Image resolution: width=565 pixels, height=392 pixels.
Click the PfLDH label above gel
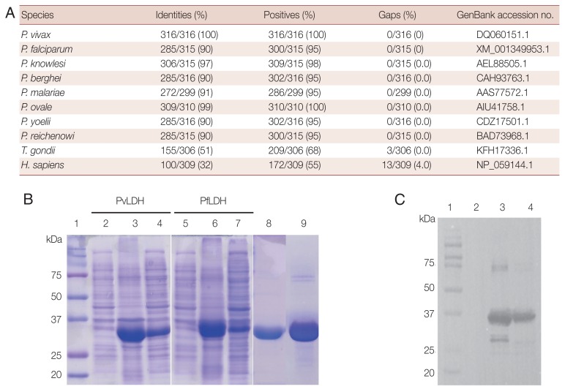pos(213,200)
